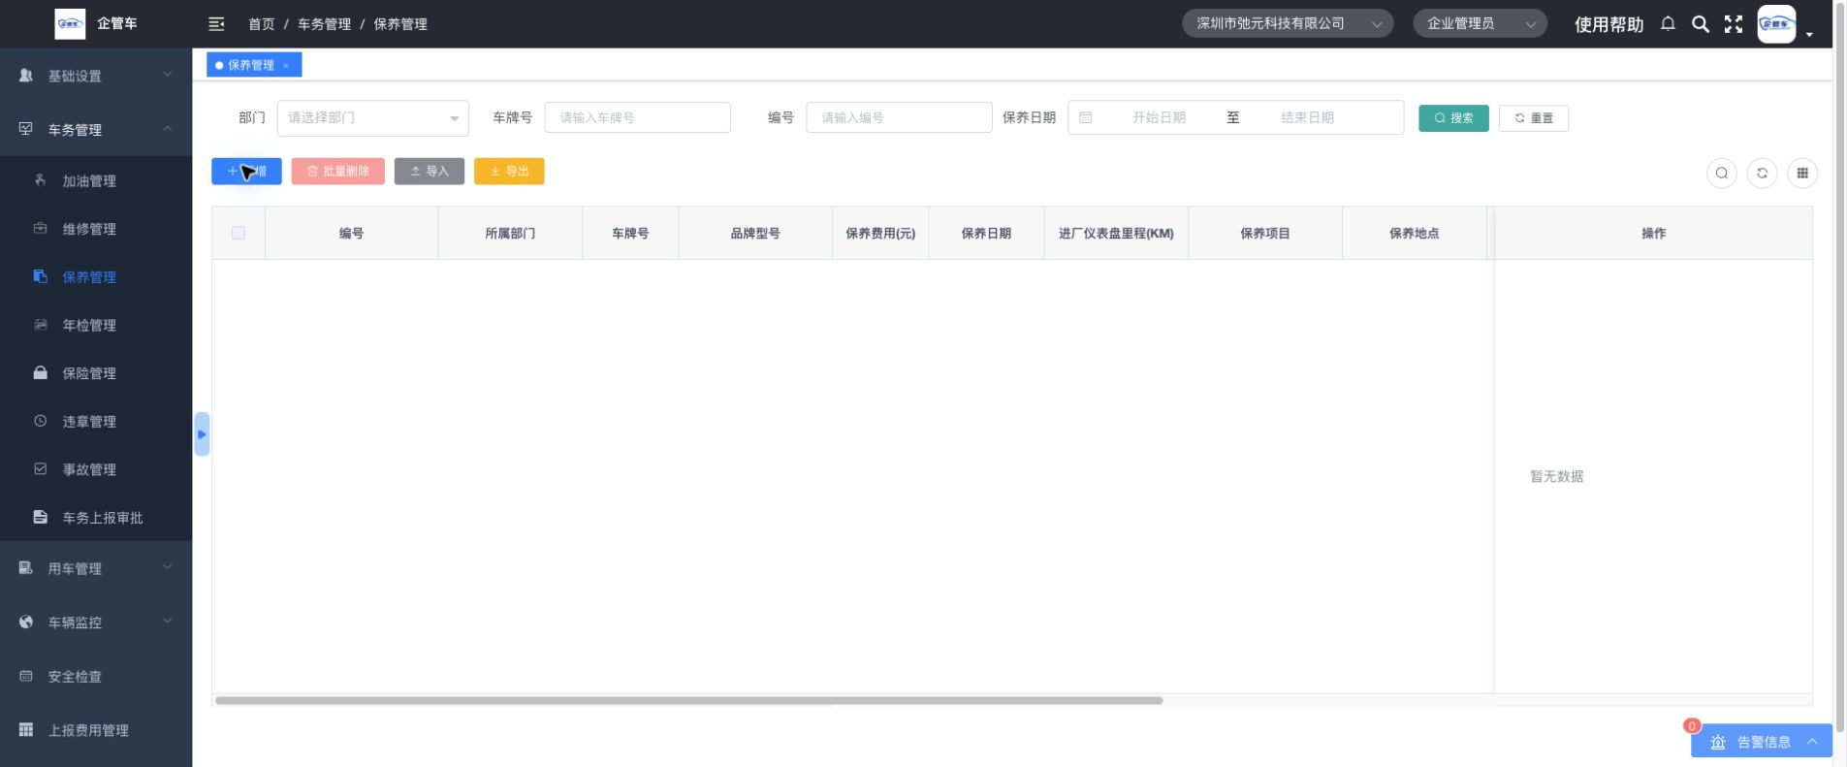Click the 上报费用管理 grid icon

26,730
